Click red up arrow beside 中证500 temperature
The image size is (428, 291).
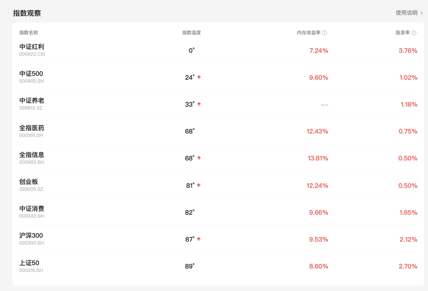click(199, 77)
